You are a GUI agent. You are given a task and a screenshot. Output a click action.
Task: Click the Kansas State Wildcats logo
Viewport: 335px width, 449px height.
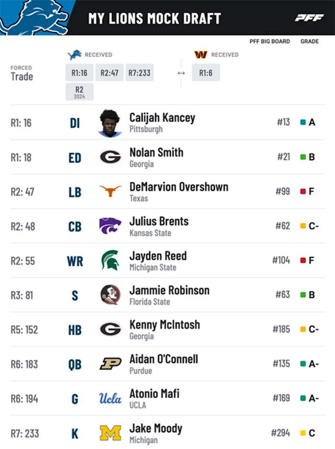click(x=111, y=226)
